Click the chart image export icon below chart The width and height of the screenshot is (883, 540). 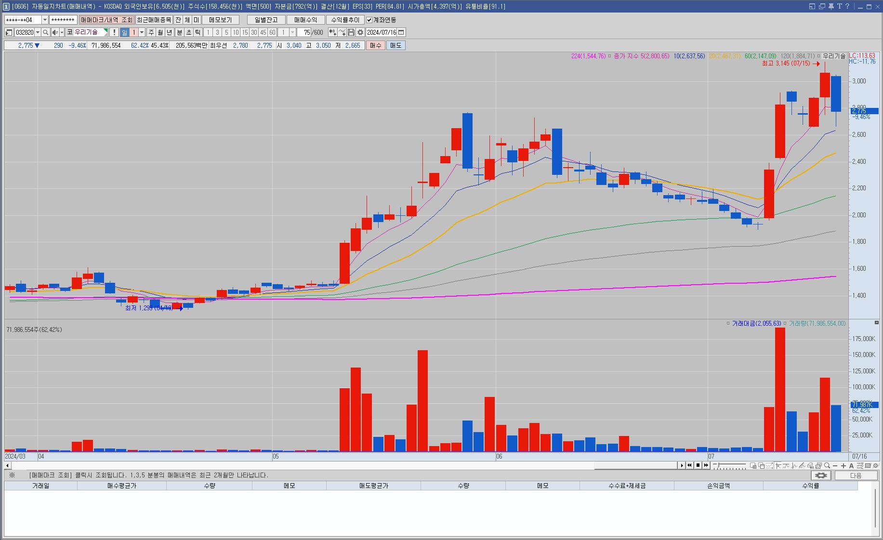818,465
